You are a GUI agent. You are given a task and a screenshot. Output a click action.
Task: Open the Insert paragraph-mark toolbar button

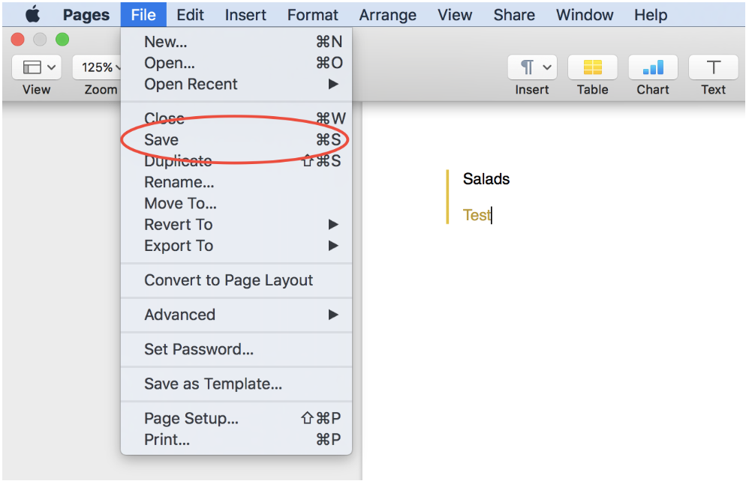[x=532, y=67]
